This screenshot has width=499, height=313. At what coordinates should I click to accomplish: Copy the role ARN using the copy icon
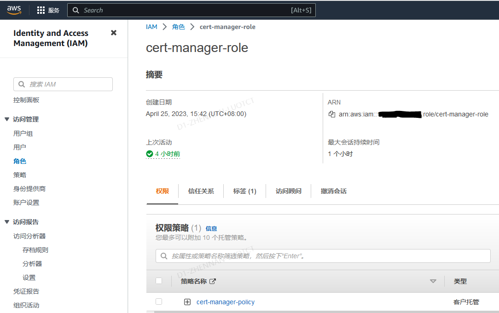click(332, 114)
